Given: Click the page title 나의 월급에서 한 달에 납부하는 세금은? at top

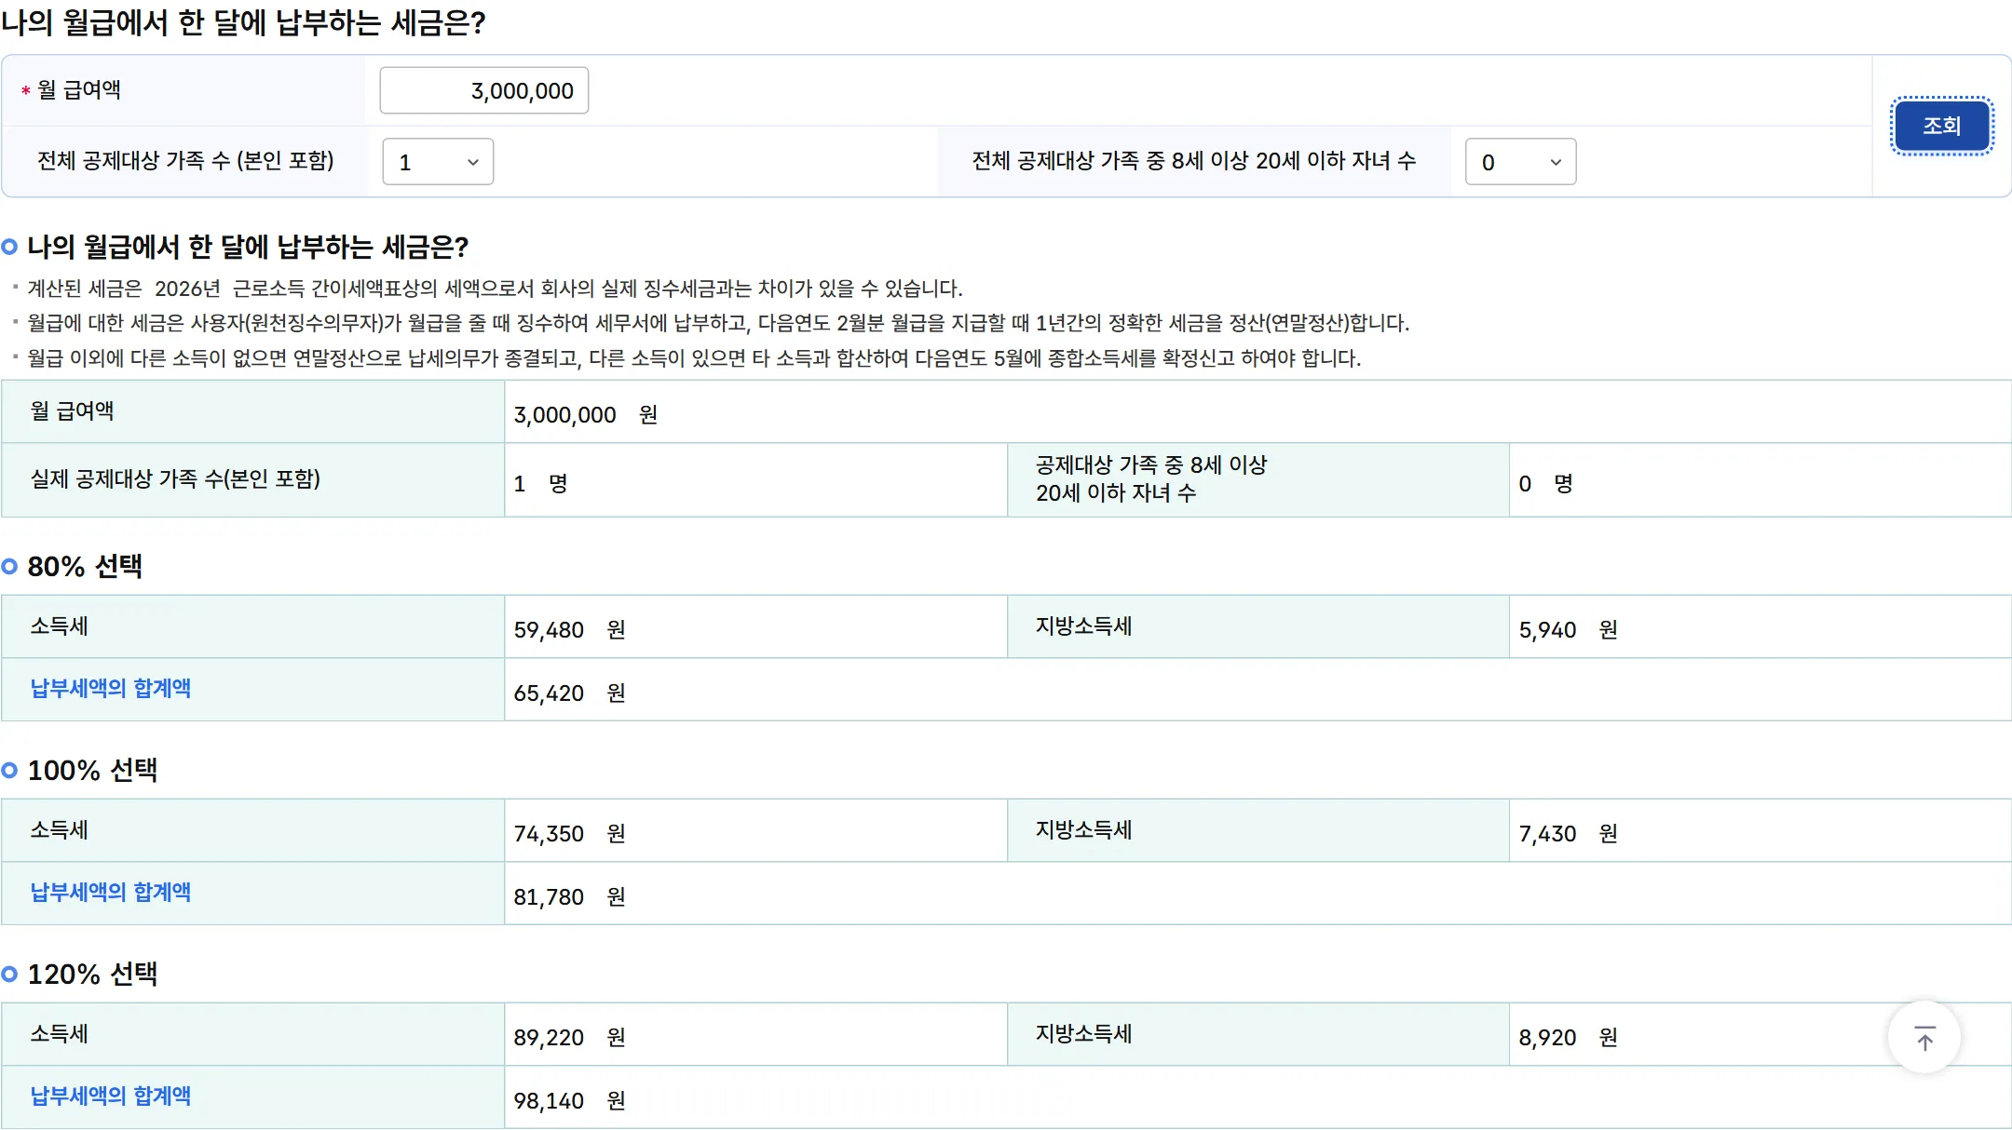Looking at the screenshot, I should [244, 22].
